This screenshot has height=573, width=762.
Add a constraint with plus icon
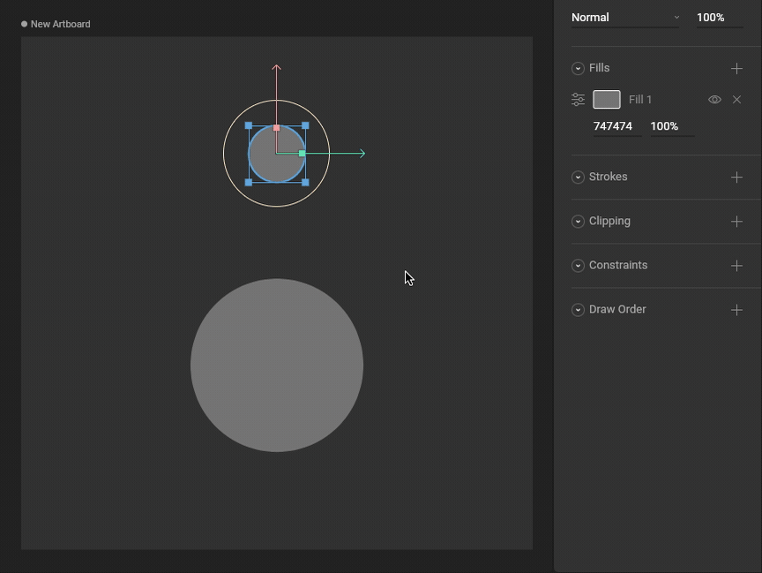point(736,266)
